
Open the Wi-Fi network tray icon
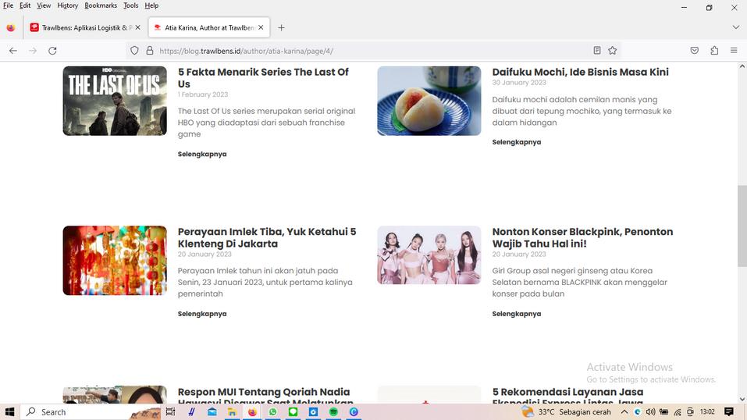(x=678, y=412)
